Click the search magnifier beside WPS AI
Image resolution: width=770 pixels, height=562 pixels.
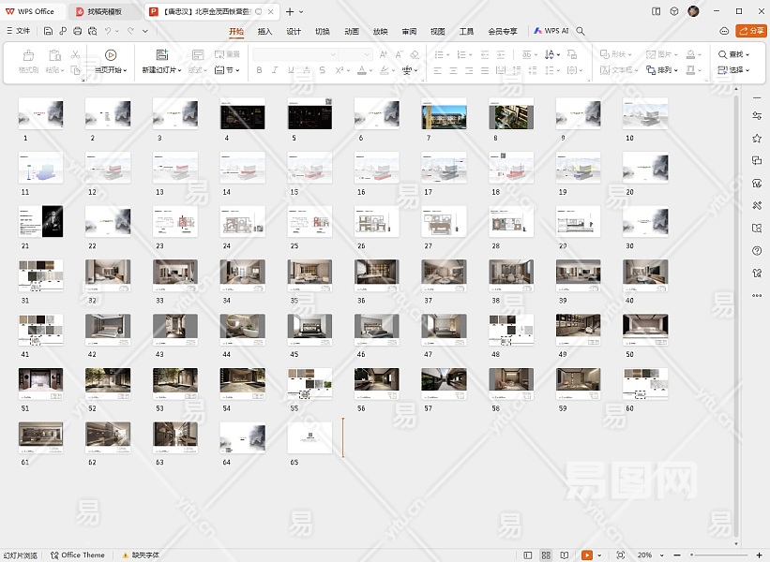click(581, 31)
